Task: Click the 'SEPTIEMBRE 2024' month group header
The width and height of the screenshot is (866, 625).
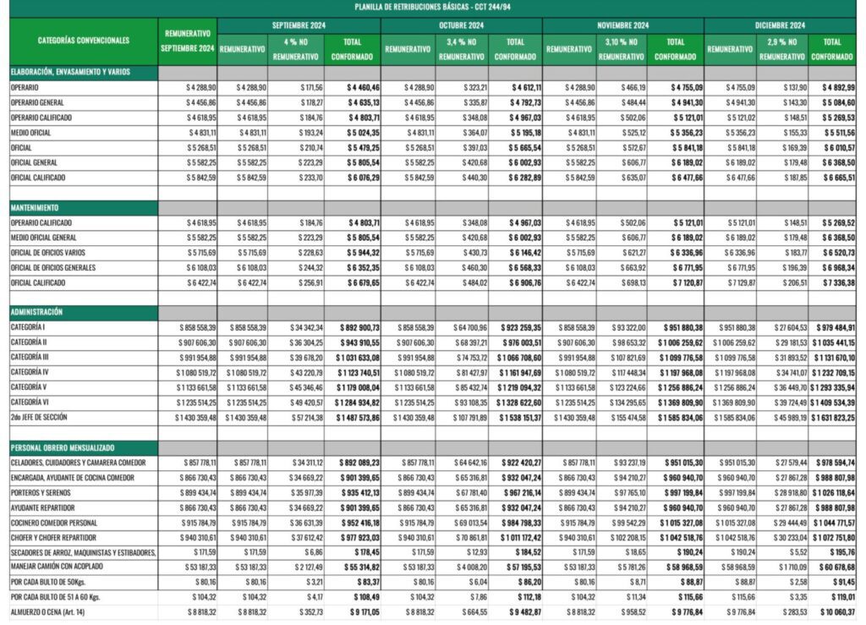Action: [x=299, y=25]
